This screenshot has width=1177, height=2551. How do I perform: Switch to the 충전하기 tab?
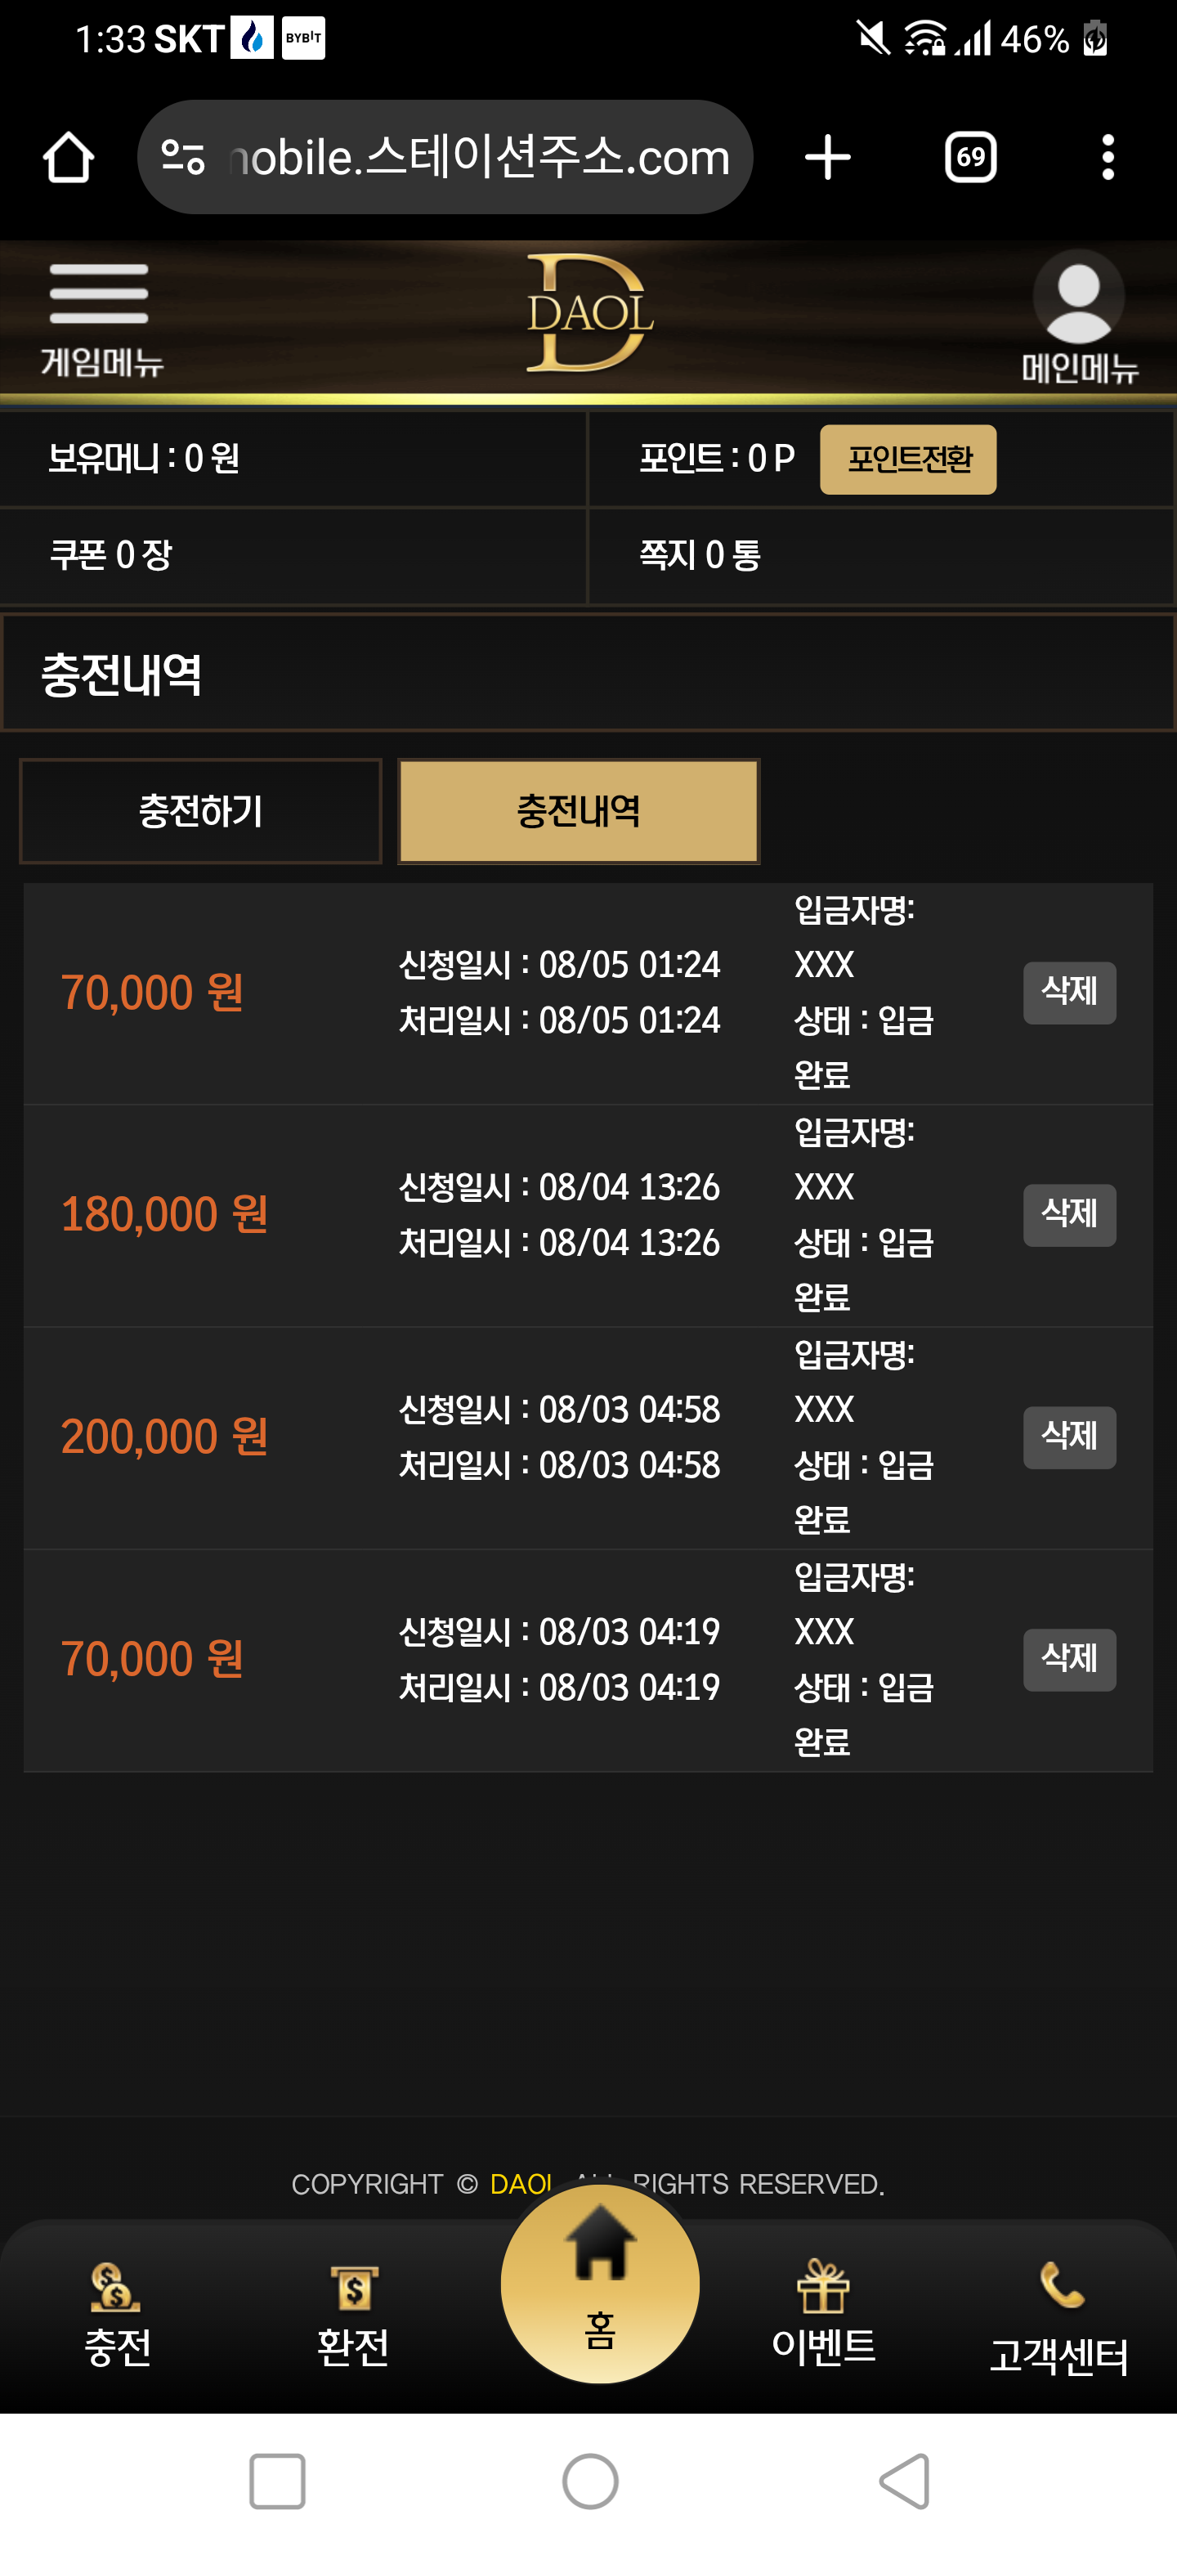click(x=201, y=811)
